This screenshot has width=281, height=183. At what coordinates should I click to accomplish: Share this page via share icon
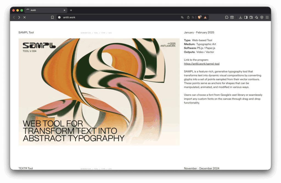188,17
